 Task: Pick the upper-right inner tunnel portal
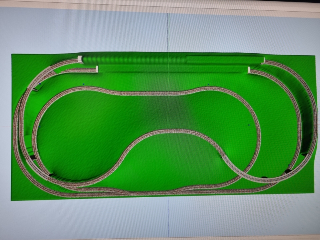tap(249, 70)
